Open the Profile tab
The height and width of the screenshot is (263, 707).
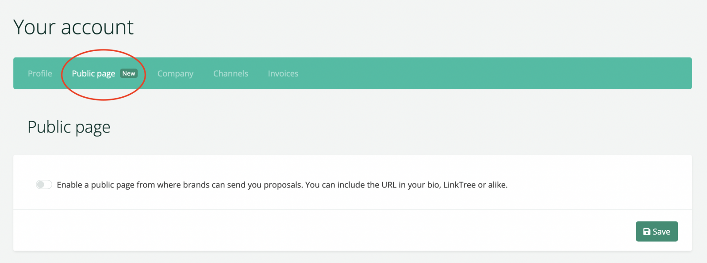coord(40,73)
